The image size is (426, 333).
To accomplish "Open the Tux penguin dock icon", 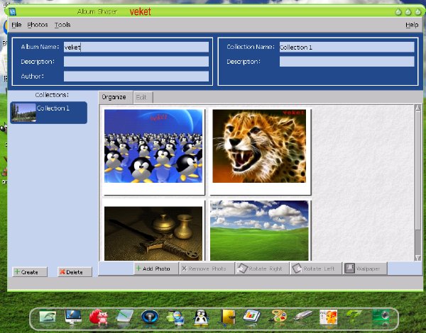I will coord(201,317).
